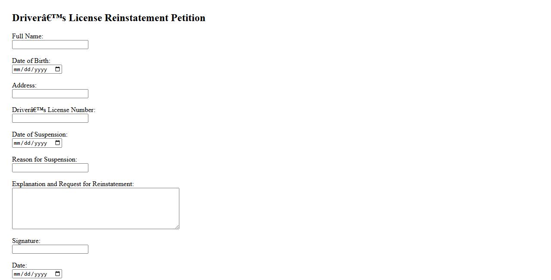Viewport: 551px width, 280px height.
Task: Select the month segment in Date of Birth
Action: (x=17, y=69)
